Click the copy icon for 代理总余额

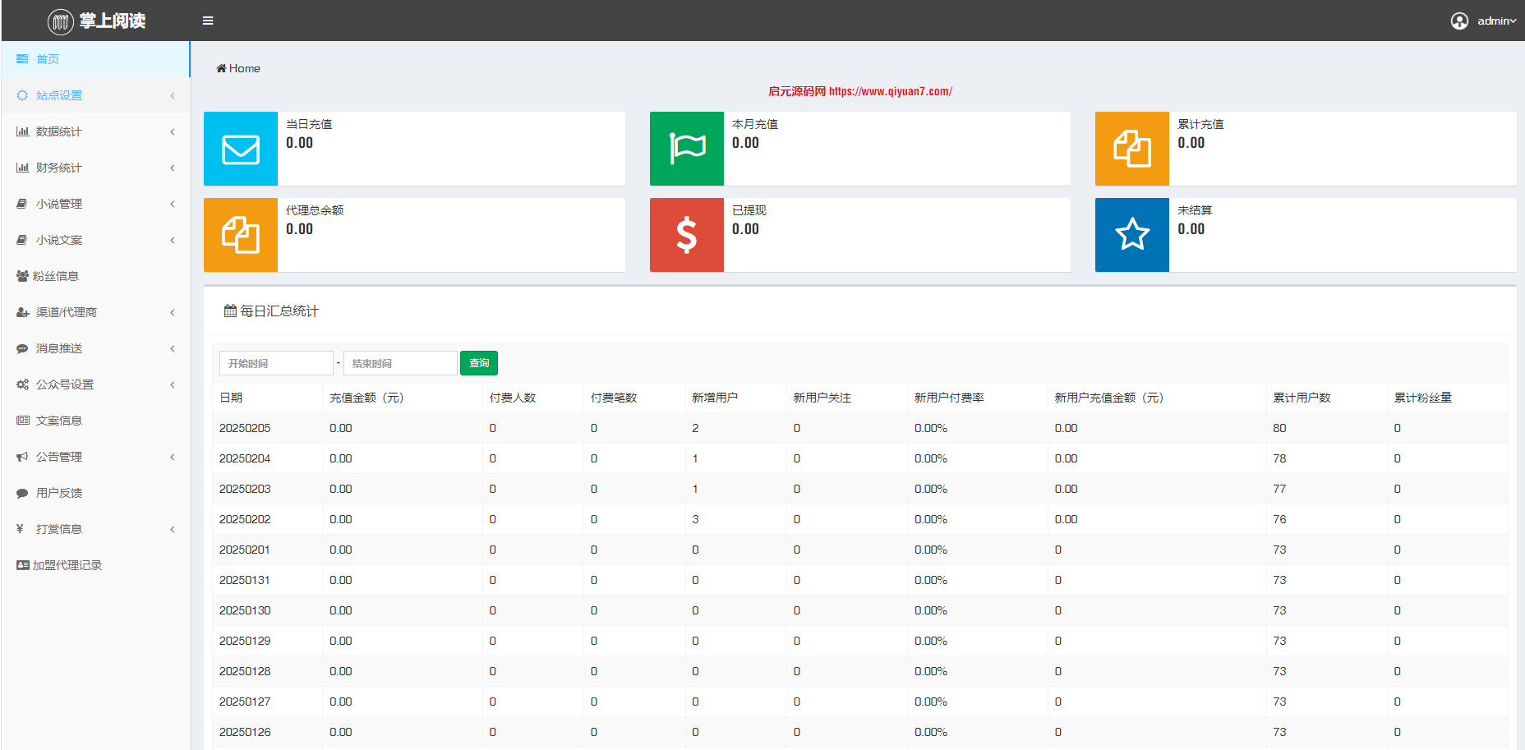coord(241,235)
